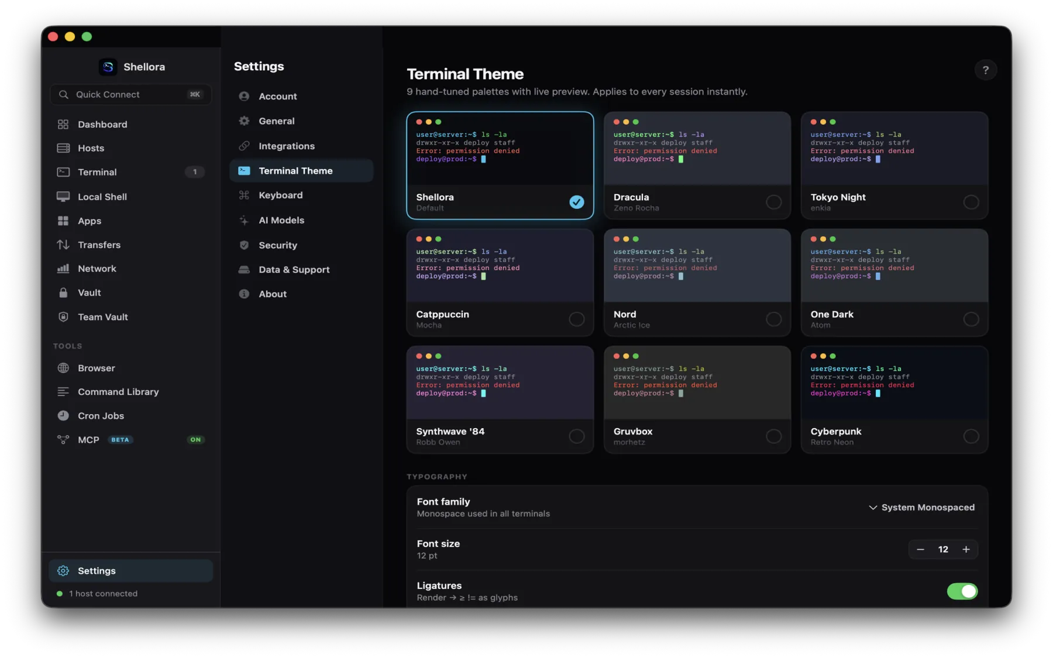Click the Settings gear icon at bottom
The image size is (1053, 658).
[x=63, y=571]
